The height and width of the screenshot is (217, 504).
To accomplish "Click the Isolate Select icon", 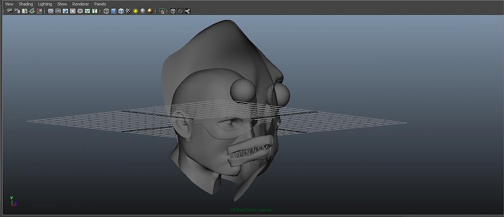I will (x=162, y=11).
